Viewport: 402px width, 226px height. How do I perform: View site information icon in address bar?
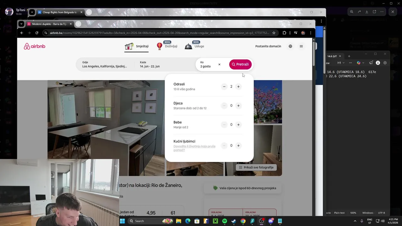click(46, 33)
